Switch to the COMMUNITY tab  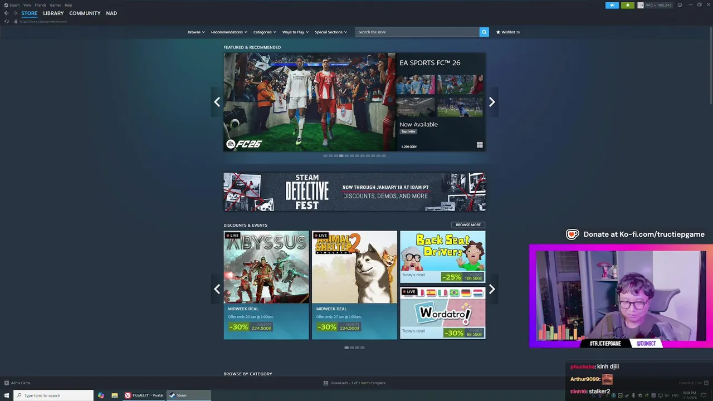(x=85, y=13)
